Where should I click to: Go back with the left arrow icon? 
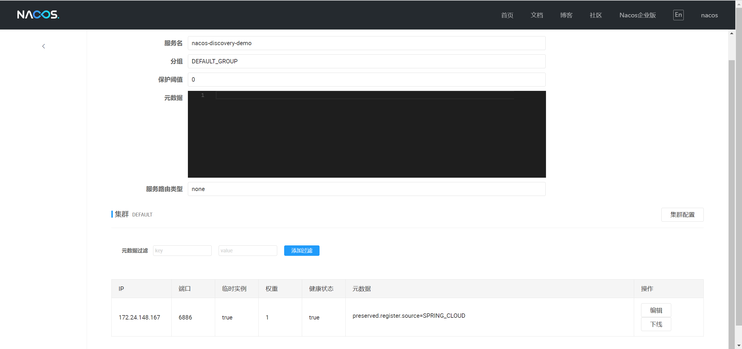click(43, 46)
